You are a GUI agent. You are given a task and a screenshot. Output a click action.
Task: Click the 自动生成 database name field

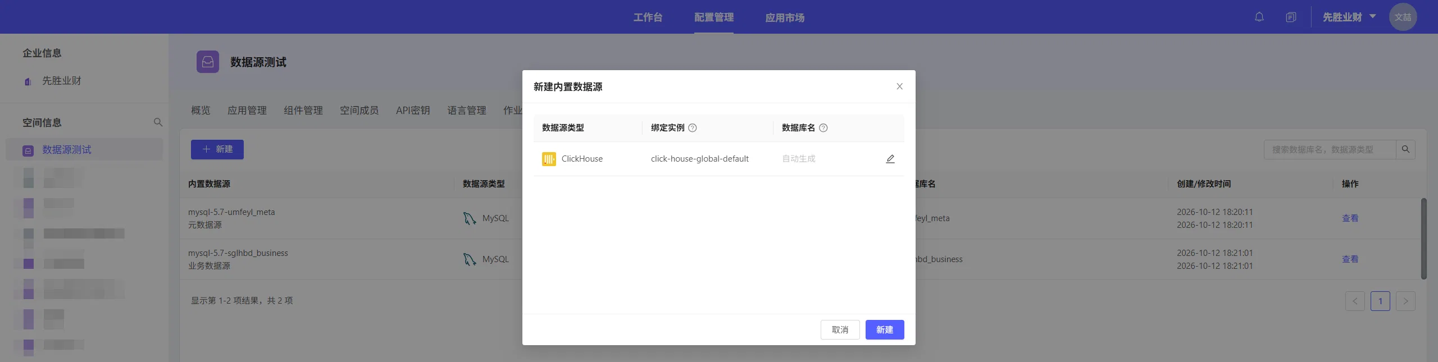pyautogui.click(x=799, y=159)
